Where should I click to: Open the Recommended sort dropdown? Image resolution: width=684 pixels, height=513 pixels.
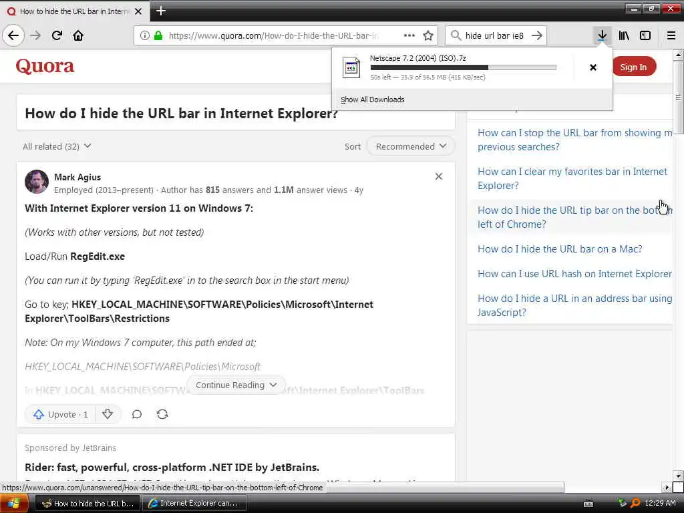[x=411, y=146]
